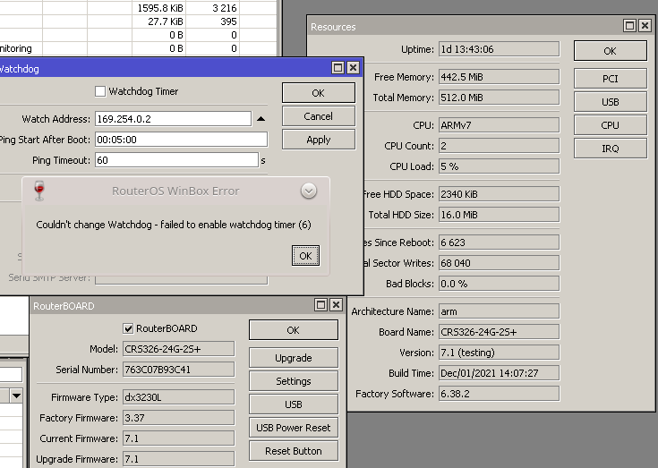Dismiss the WinBox Error dialog with OK
This screenshot has height=468, width=658.
click(x=305, y=256)
